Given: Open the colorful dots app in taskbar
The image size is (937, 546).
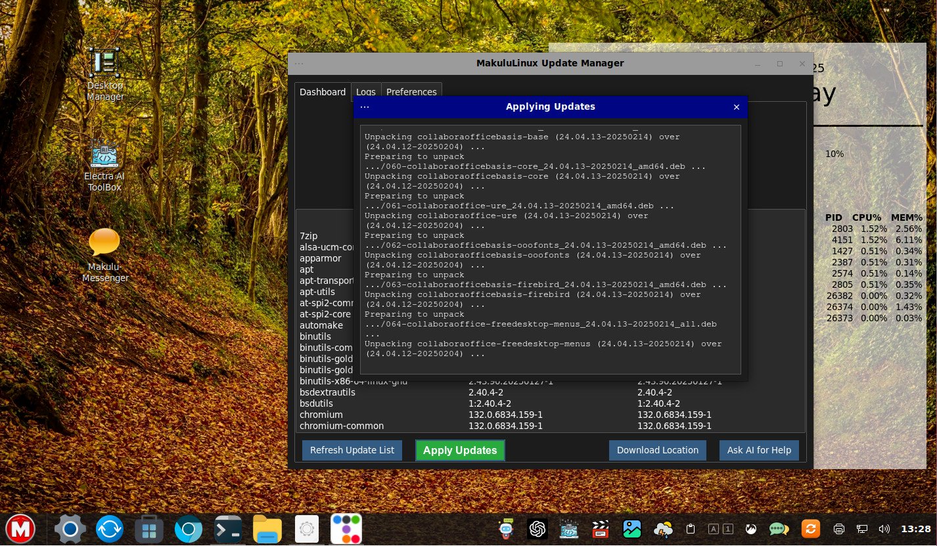Looking at the screenshot, I should (346, 529).
